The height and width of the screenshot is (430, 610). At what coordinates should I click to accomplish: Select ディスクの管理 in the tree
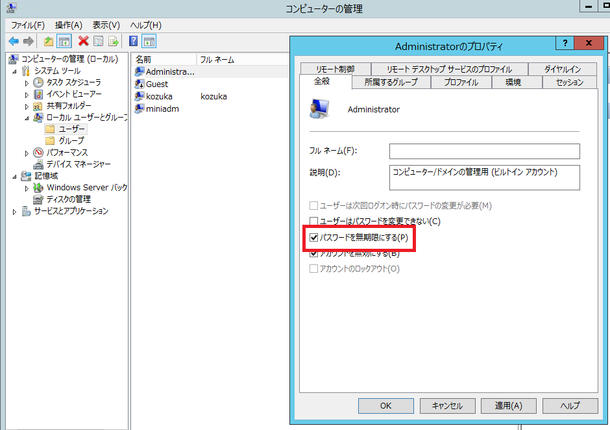pos(68,199)
